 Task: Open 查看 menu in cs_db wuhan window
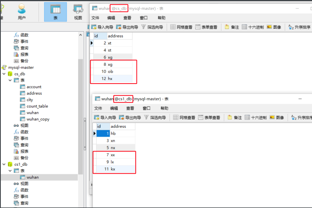[x=127, y=18]
